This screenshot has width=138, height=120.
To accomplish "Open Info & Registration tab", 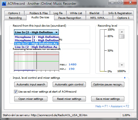I will (118, 13).
